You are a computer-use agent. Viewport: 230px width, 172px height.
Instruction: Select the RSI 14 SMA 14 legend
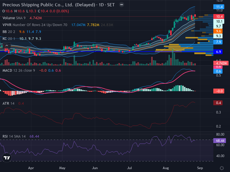(x=14, y=136)
